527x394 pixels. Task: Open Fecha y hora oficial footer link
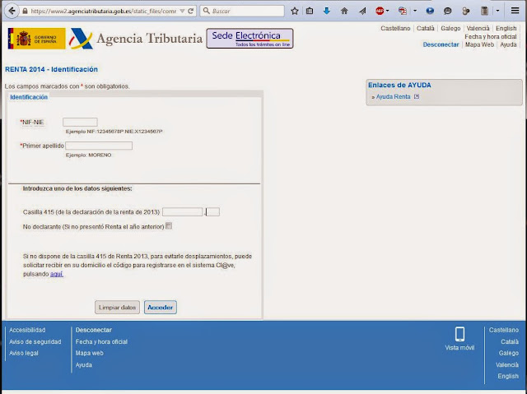pos(101,341)
